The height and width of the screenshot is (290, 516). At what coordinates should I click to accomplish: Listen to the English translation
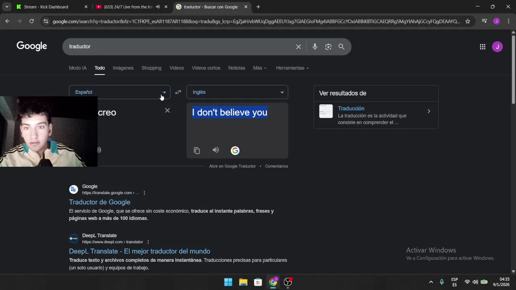tap(216, 150)
